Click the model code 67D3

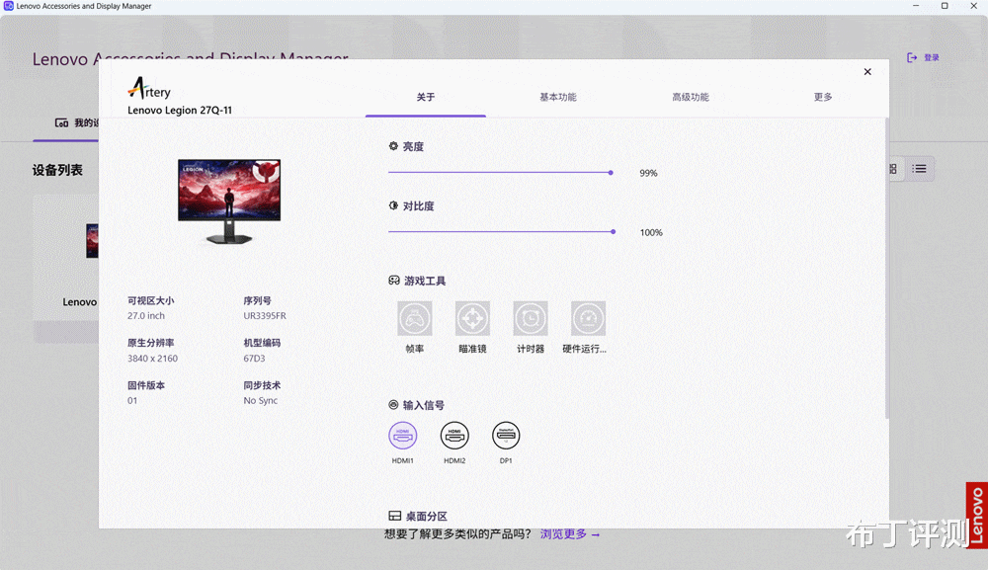254,359
